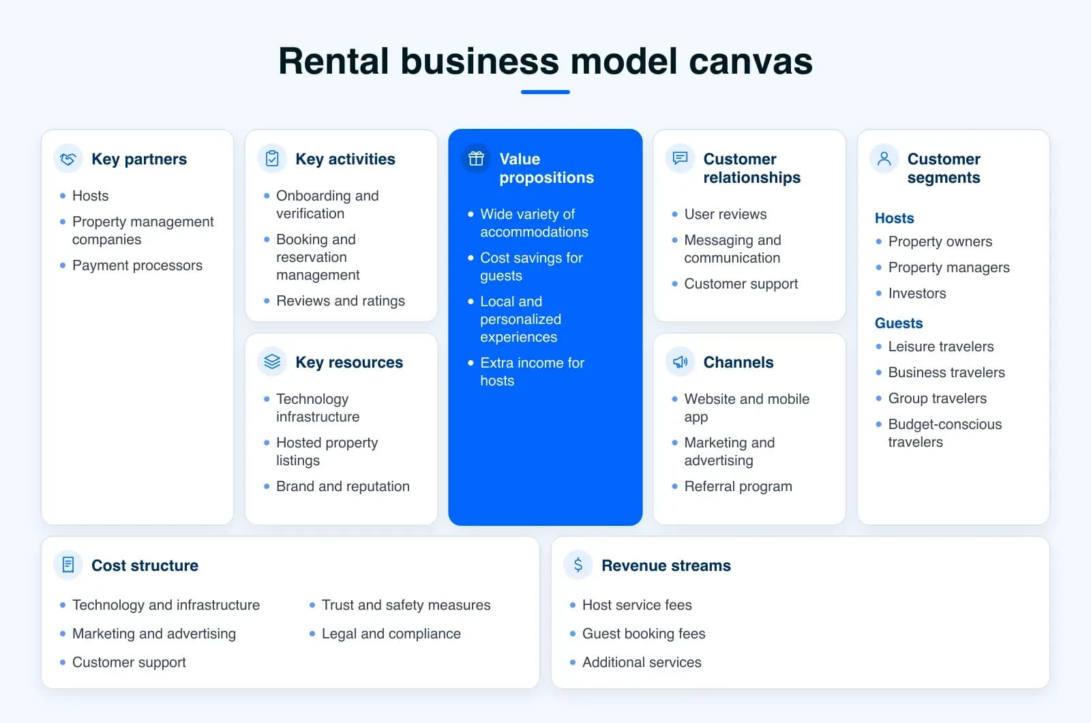This screenshot has width=1091, height=723.
Task: Click the megaphone icon for Channels
Action: tap(680, 361)
